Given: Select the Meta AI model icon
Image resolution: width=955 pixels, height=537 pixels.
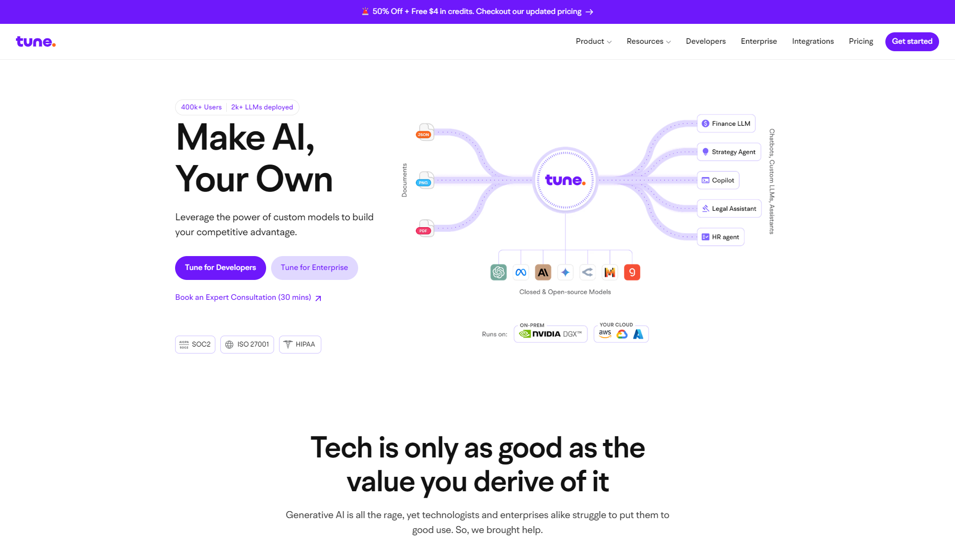Looking at the screenshot, I should point(520,272).
